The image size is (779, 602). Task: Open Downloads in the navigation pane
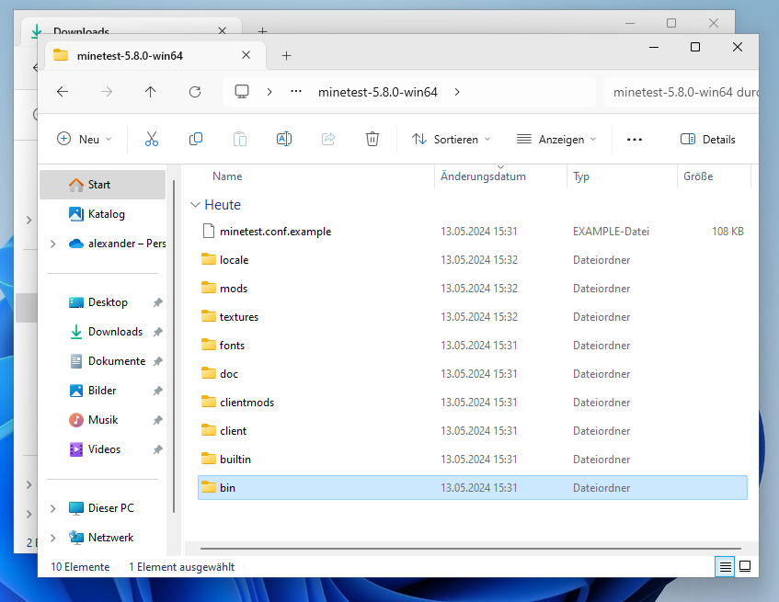pyautogui.click(x=102, y=332)
